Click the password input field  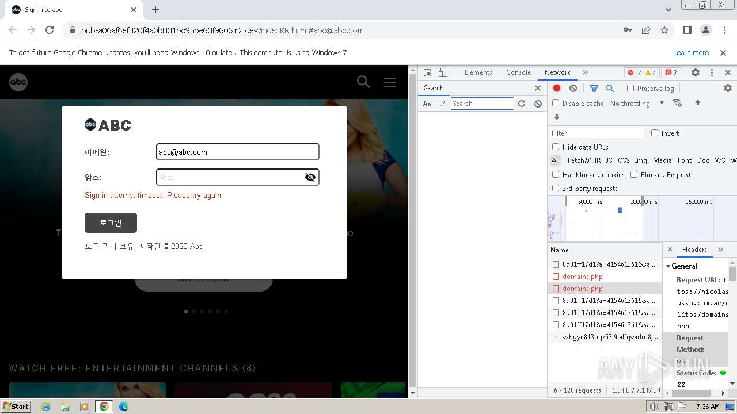coord(237,177)
